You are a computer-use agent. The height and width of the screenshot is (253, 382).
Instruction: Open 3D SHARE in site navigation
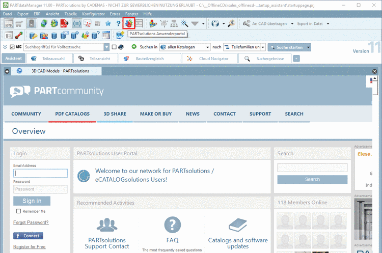[115, 114]
